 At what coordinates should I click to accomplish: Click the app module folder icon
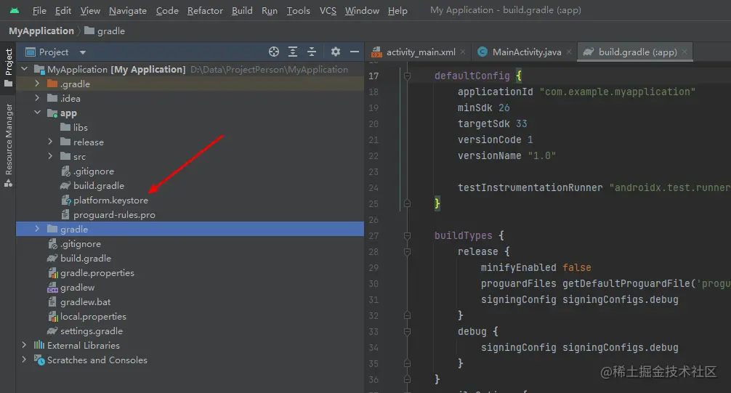tap(52, 113)
